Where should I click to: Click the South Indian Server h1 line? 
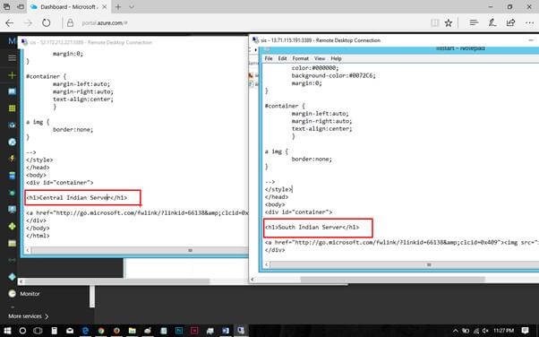(312, 227)
